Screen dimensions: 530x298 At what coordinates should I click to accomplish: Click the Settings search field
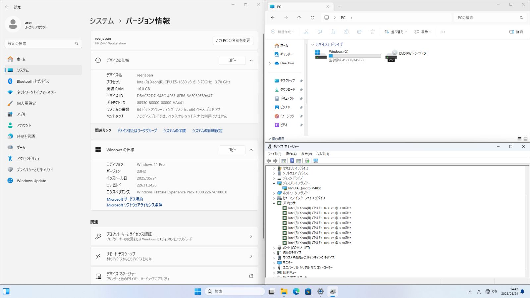pyautogui.click(x=43, y=43)
